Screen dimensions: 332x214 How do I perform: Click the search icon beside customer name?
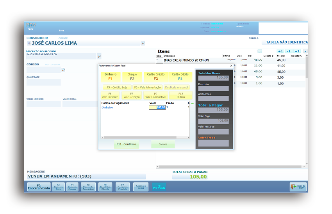coord(143,43)
